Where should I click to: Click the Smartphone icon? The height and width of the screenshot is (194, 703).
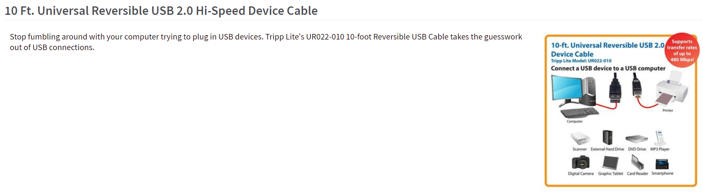click(x=662, y=164)
